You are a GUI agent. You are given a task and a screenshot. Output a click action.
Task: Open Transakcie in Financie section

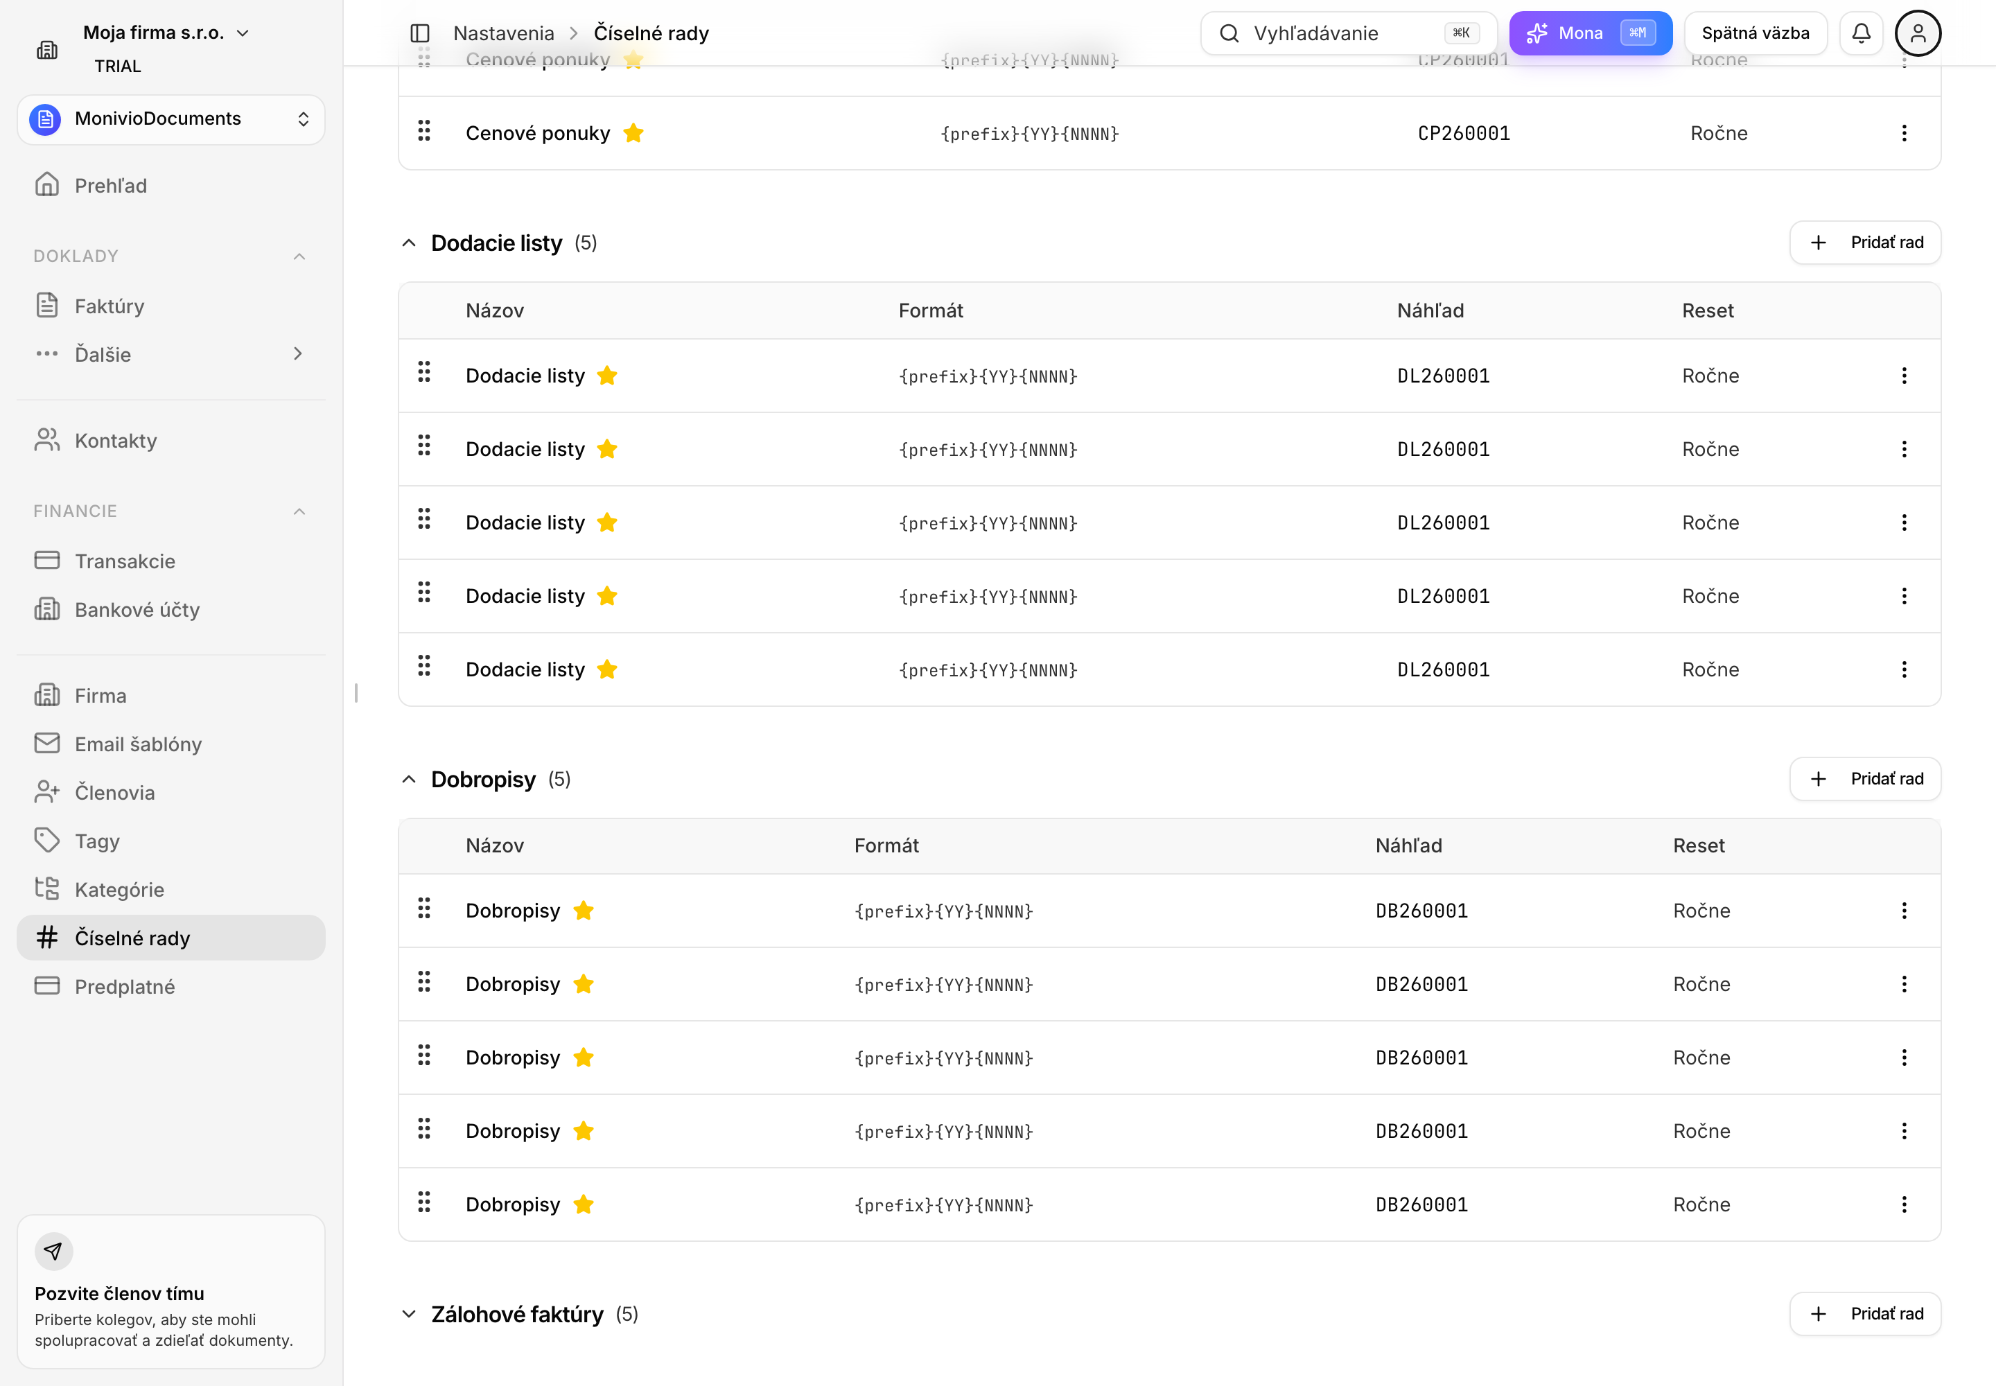(171, 561)
